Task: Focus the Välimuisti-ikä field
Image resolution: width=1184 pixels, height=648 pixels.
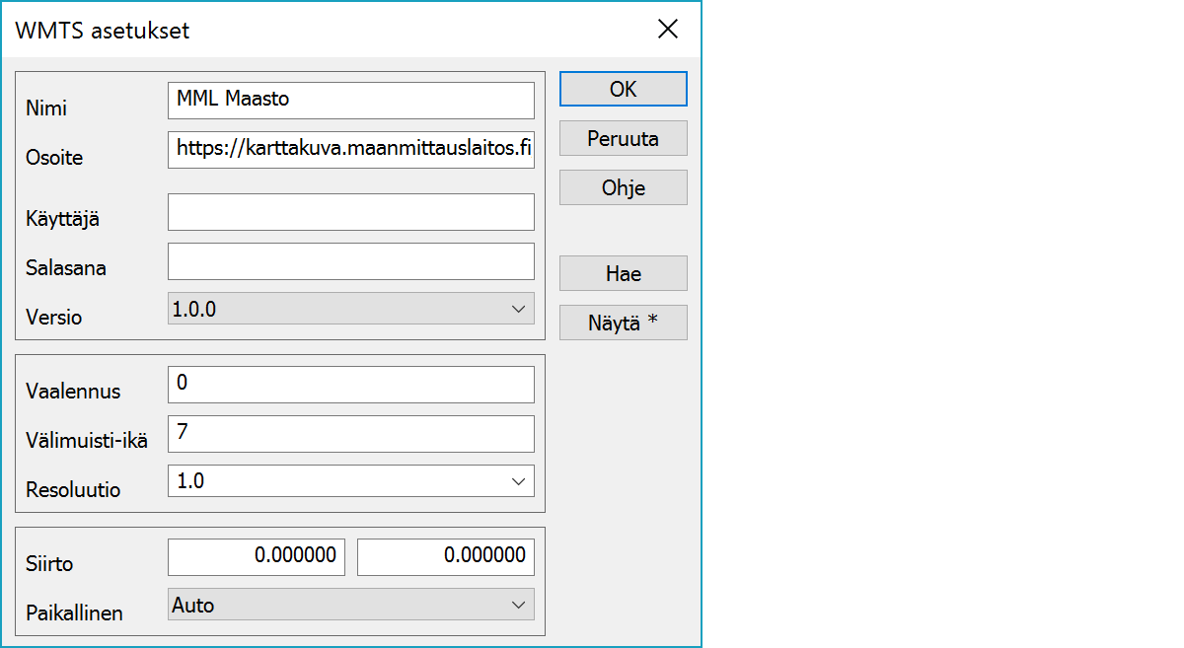Action: [350, 433]
